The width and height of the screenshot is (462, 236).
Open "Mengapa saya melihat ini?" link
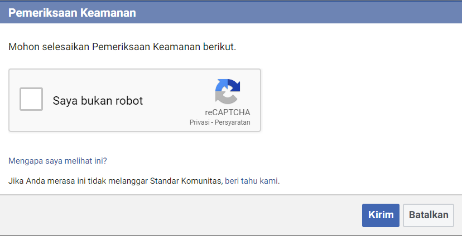57,161
